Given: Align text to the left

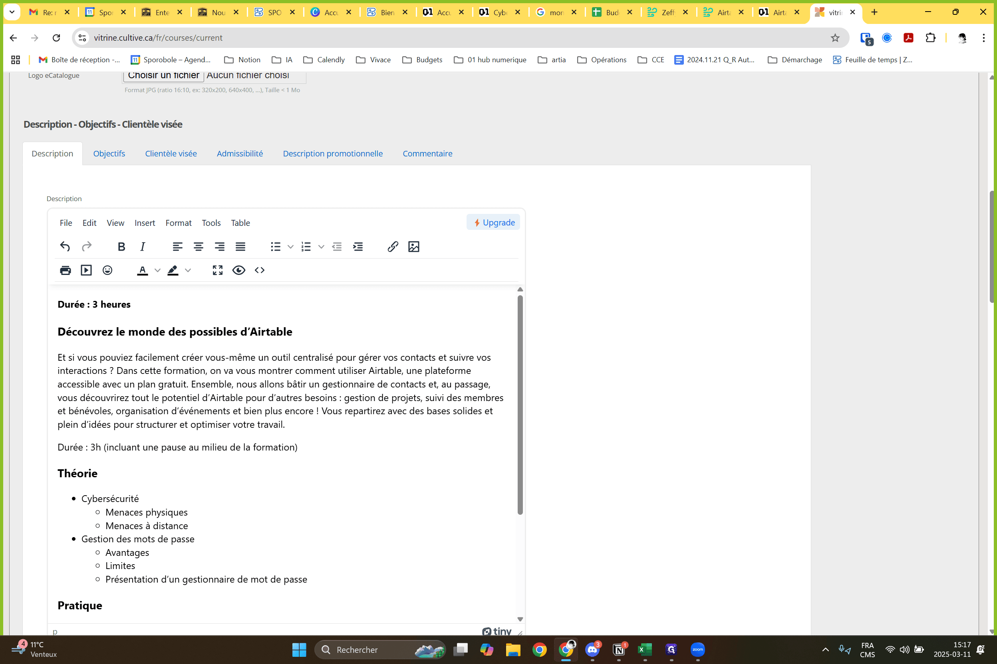Looking at the screenshot, I should (x=177, y=247).
